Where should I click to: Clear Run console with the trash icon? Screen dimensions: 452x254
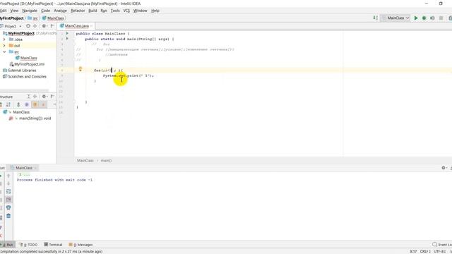point(8,216)
